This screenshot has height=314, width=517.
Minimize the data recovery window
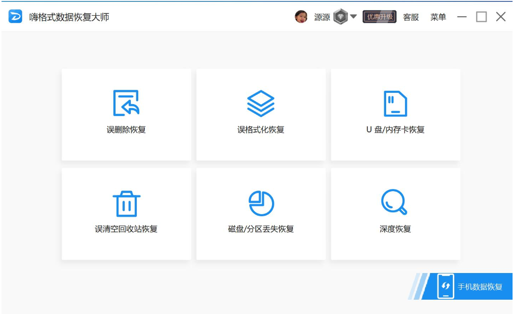pos(462,17)
